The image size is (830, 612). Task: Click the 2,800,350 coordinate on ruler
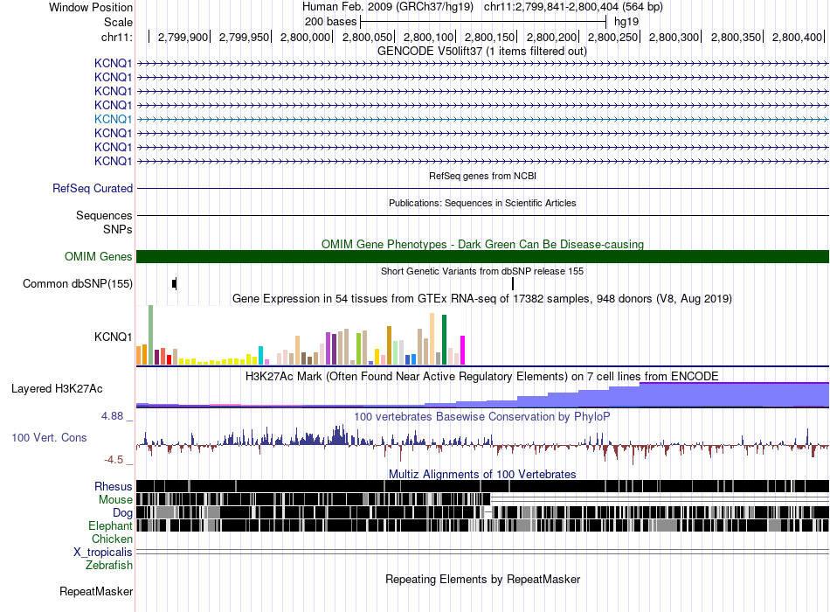tap(736, 37)
